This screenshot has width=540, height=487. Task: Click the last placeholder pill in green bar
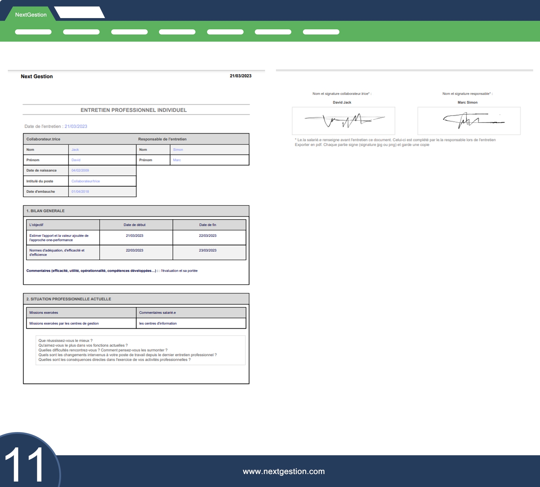pyautogui.click(x=321, y=32)
